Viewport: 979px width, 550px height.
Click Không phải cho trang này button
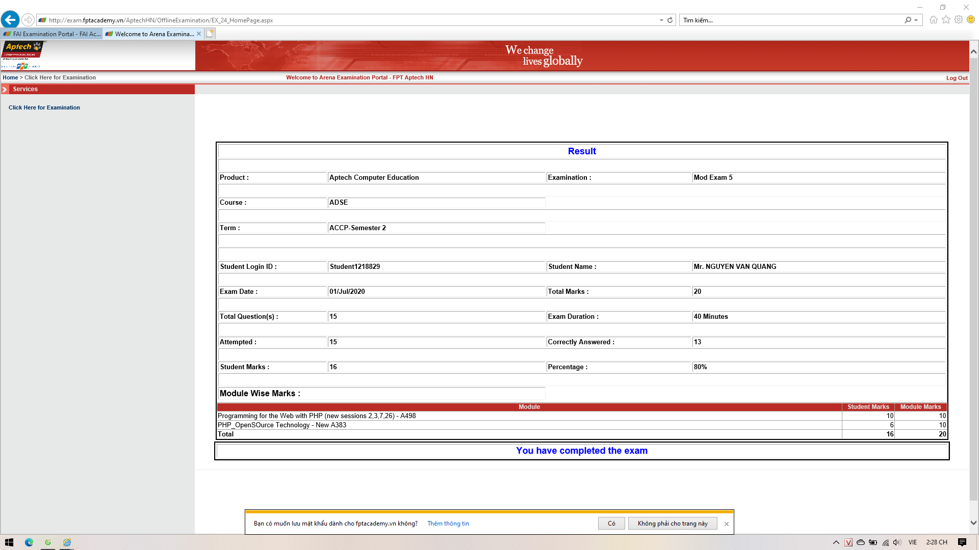673,524
